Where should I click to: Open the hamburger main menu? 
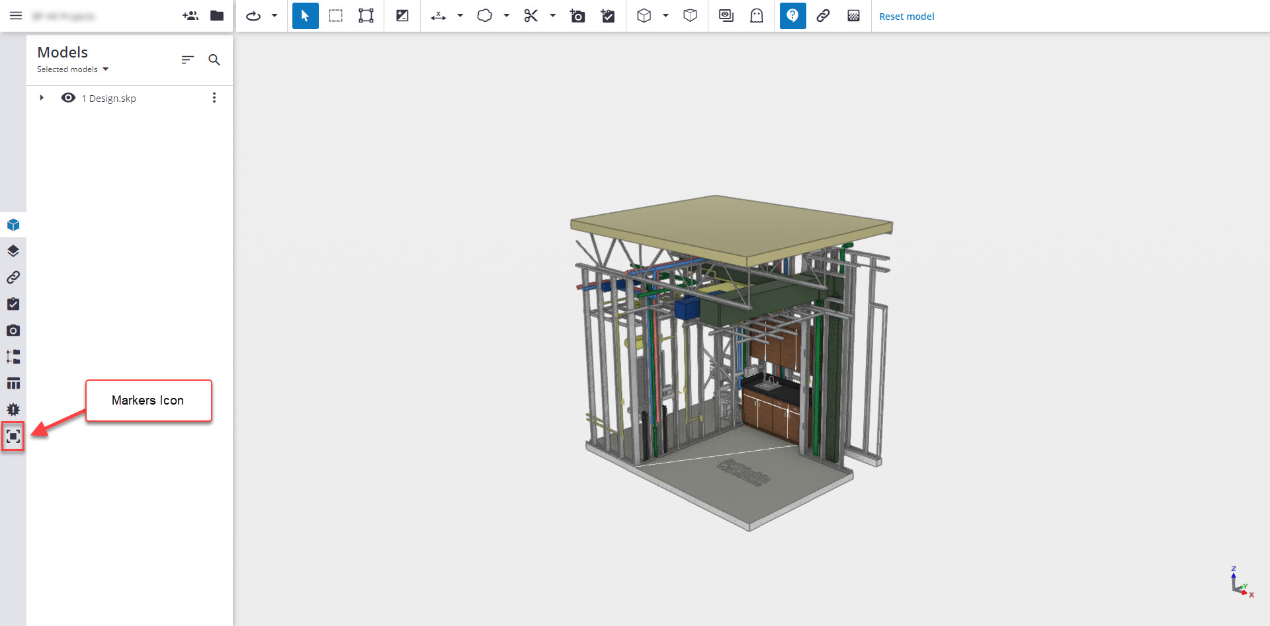[16, 16]
